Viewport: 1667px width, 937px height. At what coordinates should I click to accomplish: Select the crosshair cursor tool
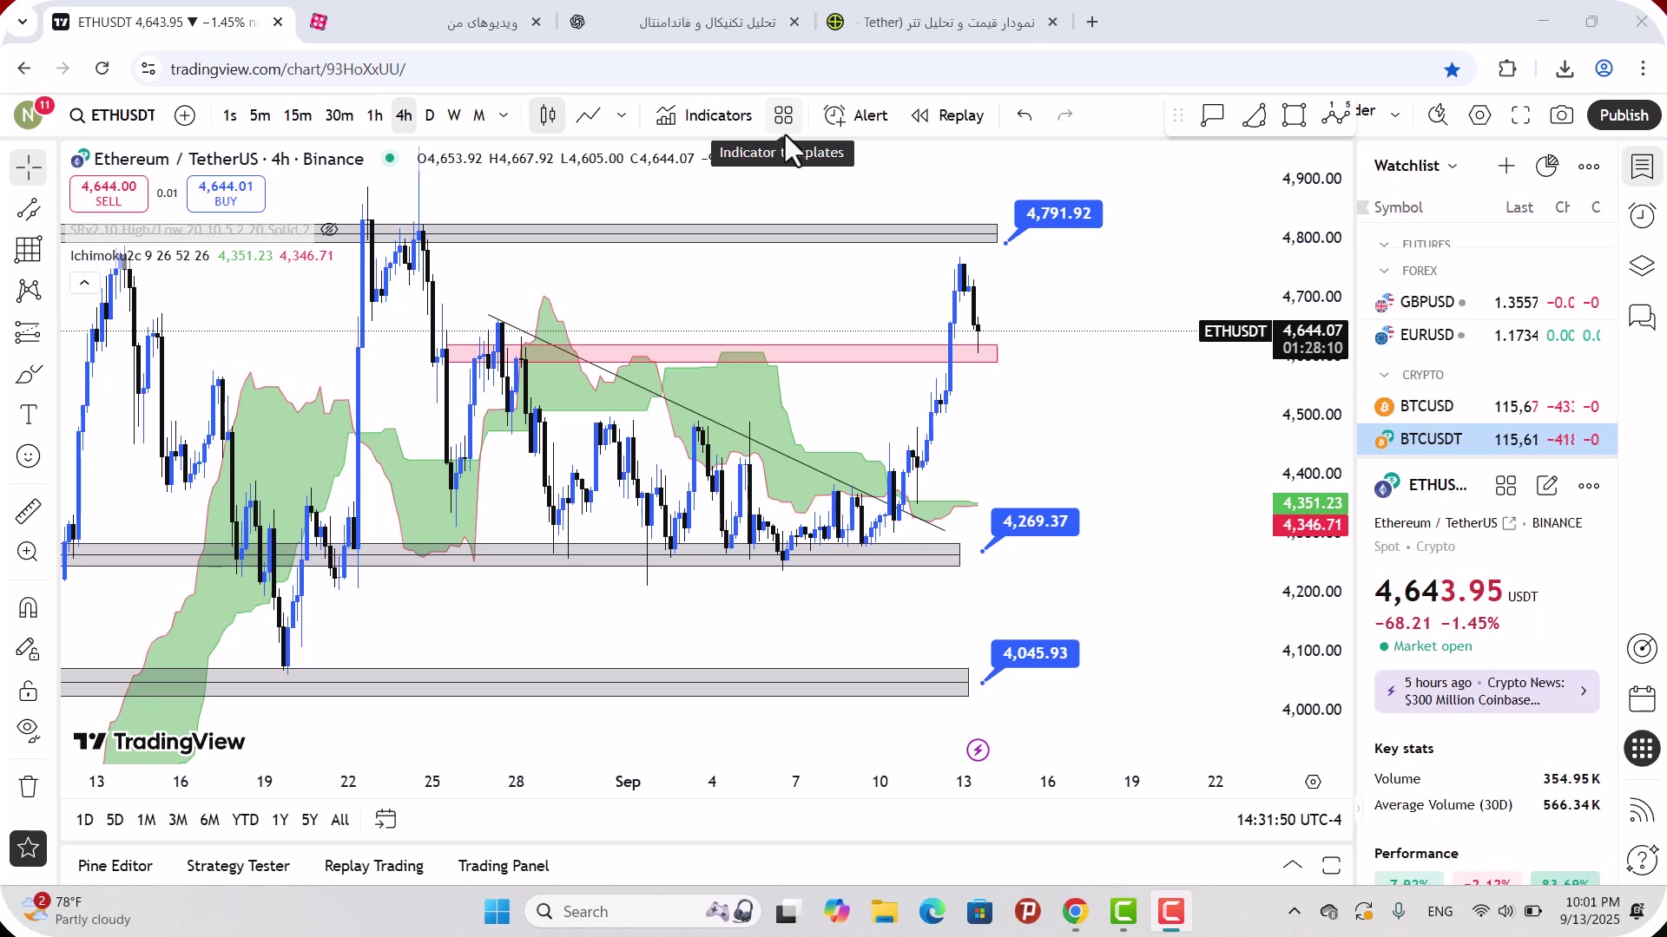click(29, 167)
